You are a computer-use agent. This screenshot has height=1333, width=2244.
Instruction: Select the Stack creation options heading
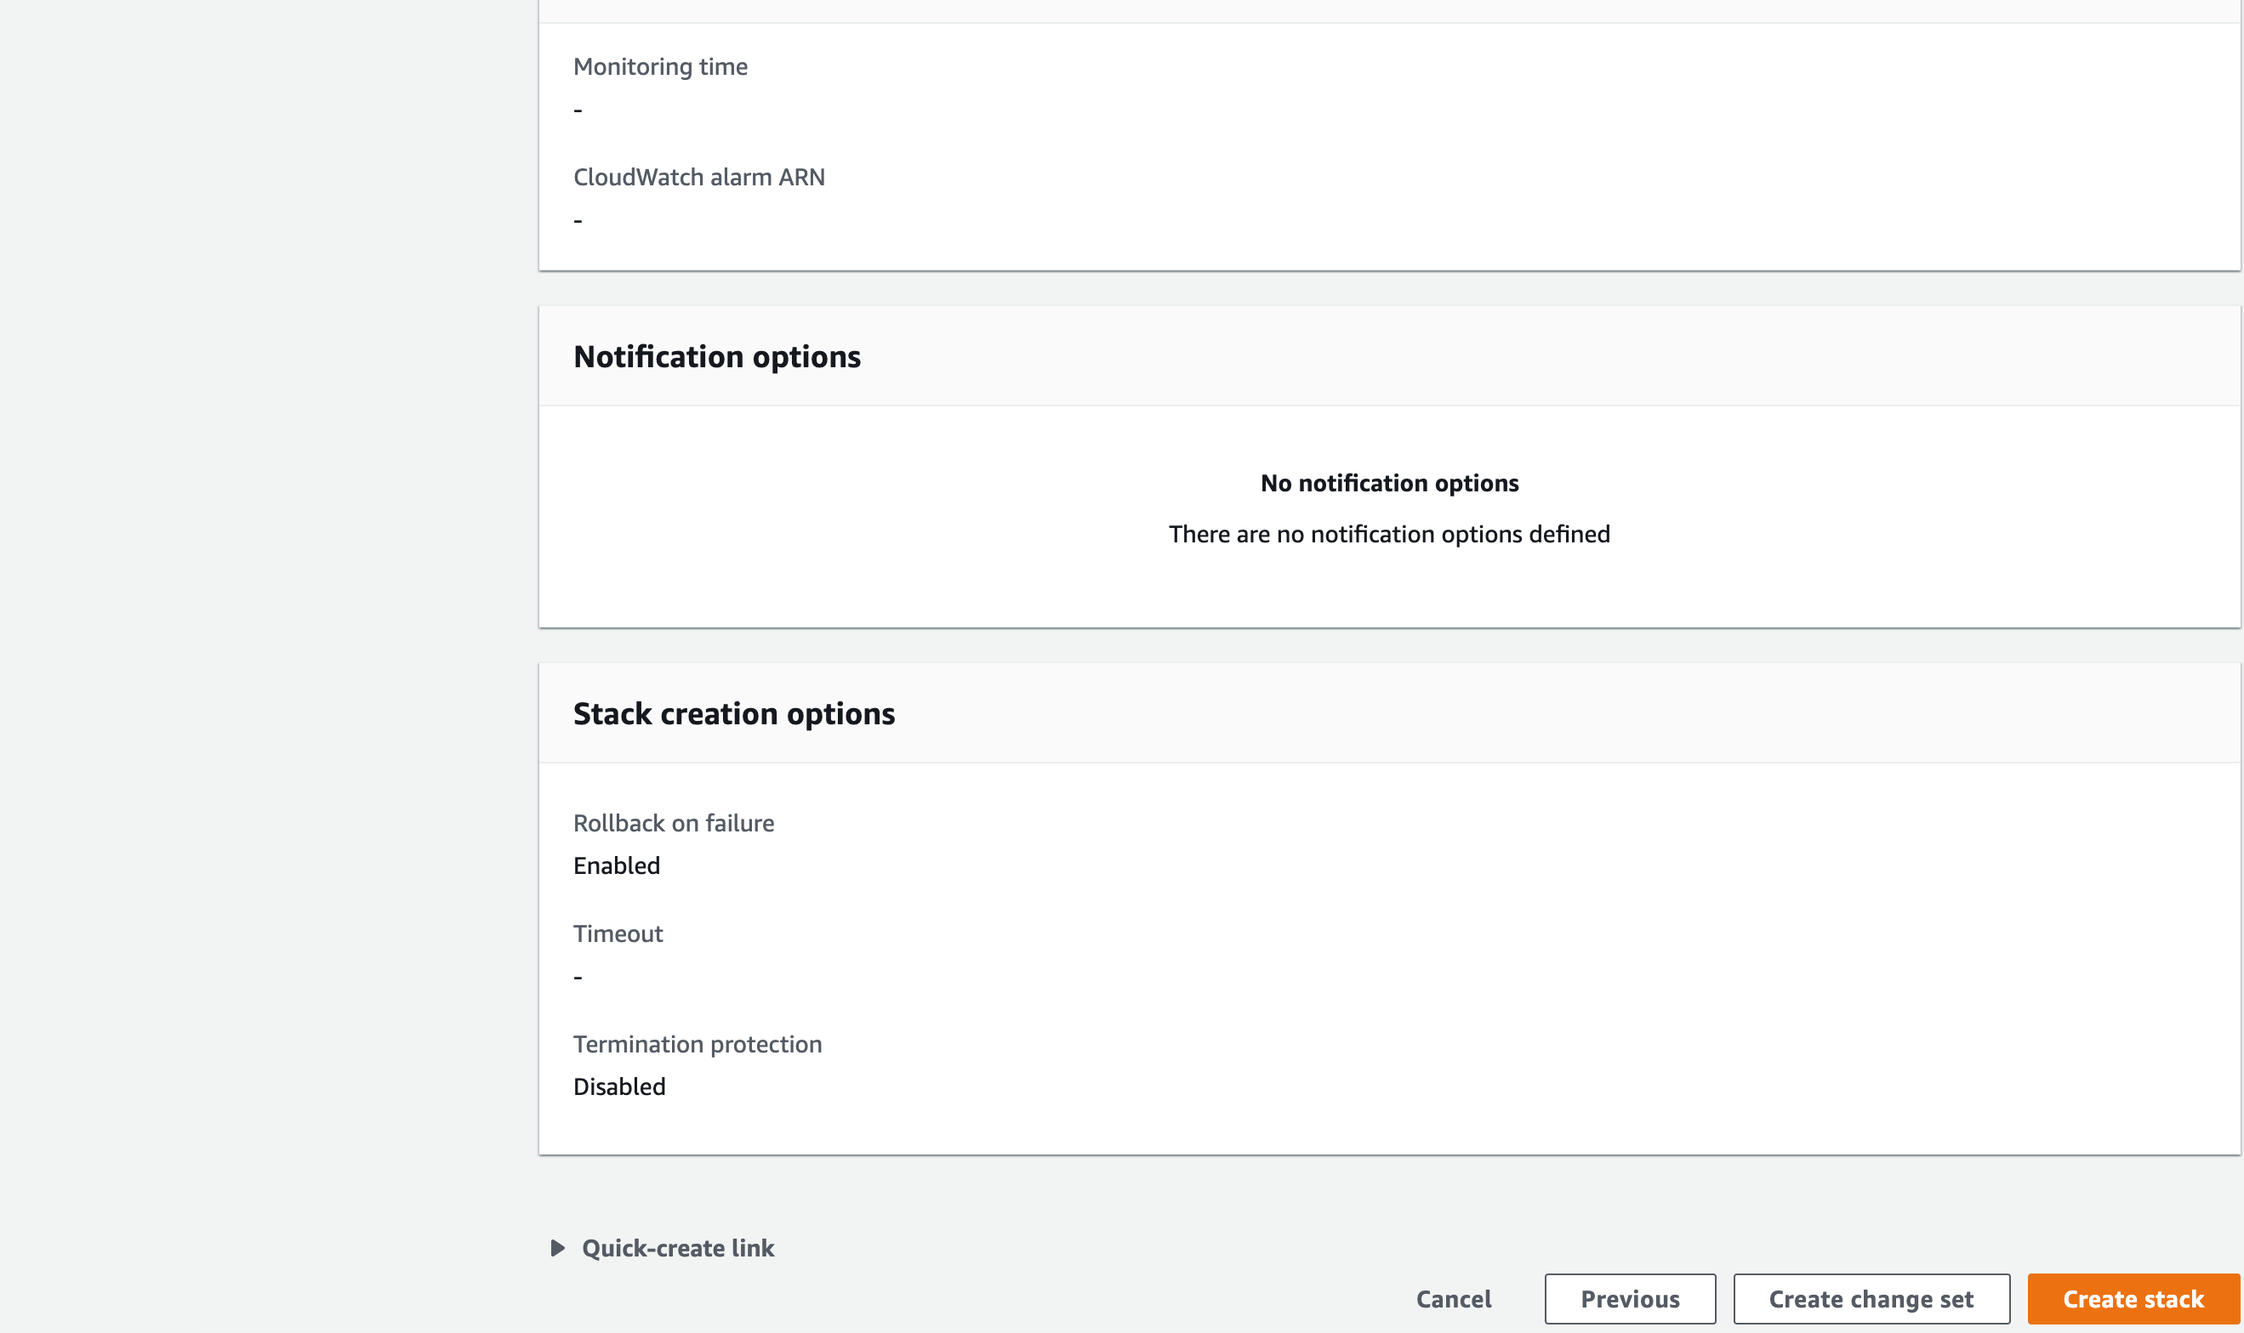(734, 713)
